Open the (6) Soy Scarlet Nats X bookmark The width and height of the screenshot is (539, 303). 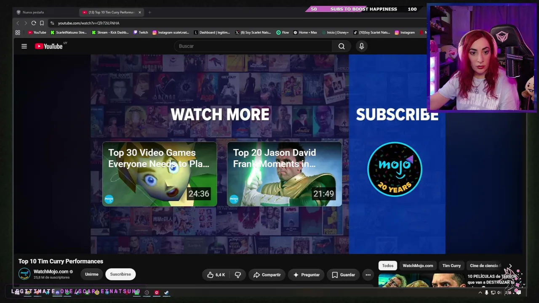[x=253, y=32]
